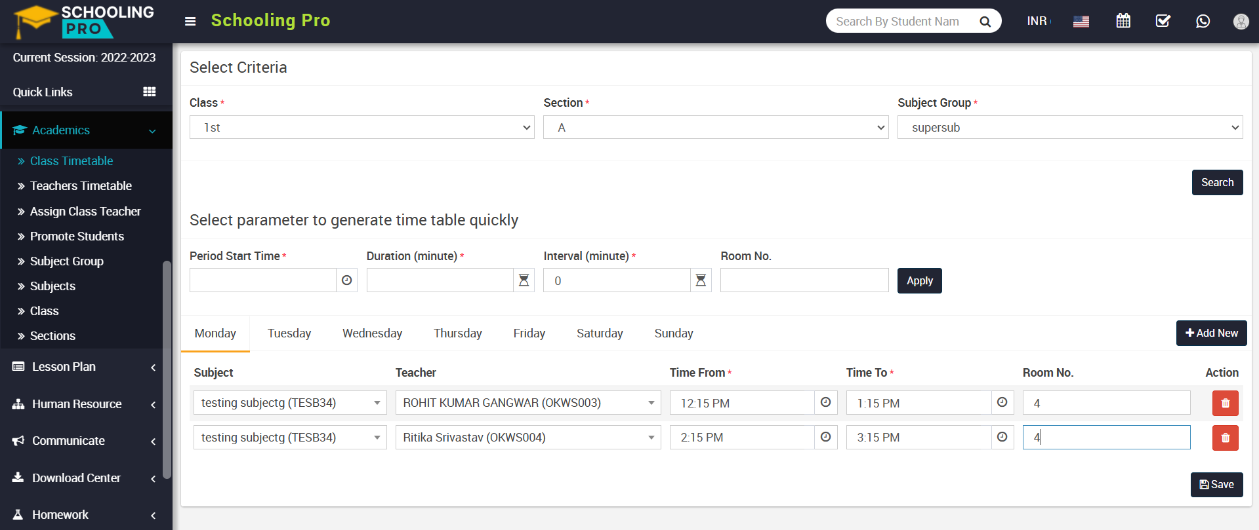Focus the Duration (minute) field
The image size is (1259, 530).
point(440,280)
